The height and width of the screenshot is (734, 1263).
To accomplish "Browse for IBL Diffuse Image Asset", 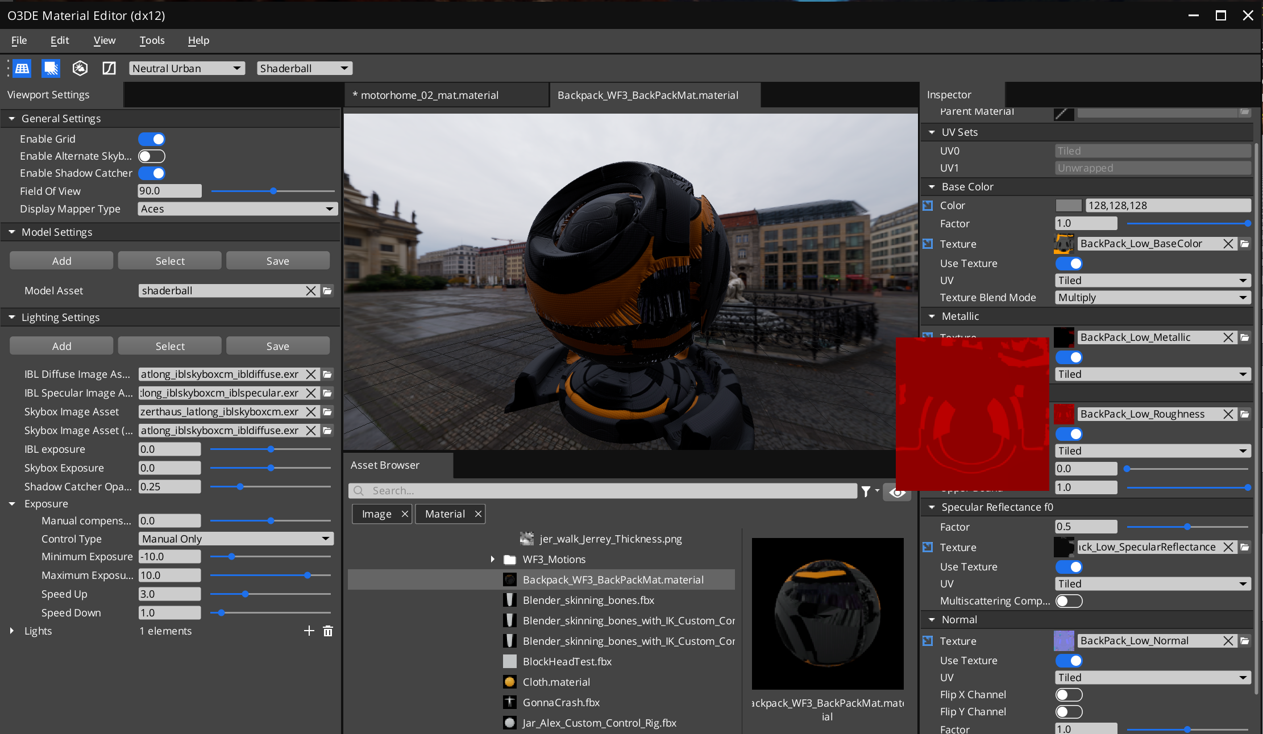I will click(327, 374).
